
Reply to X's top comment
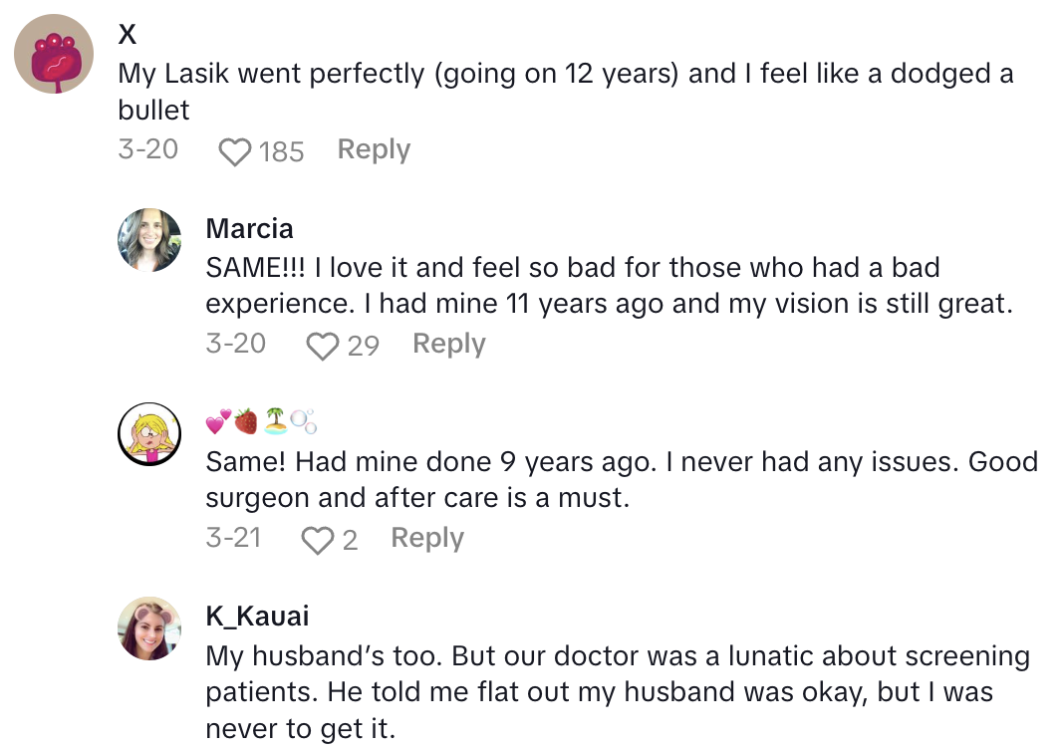[374, 148]
